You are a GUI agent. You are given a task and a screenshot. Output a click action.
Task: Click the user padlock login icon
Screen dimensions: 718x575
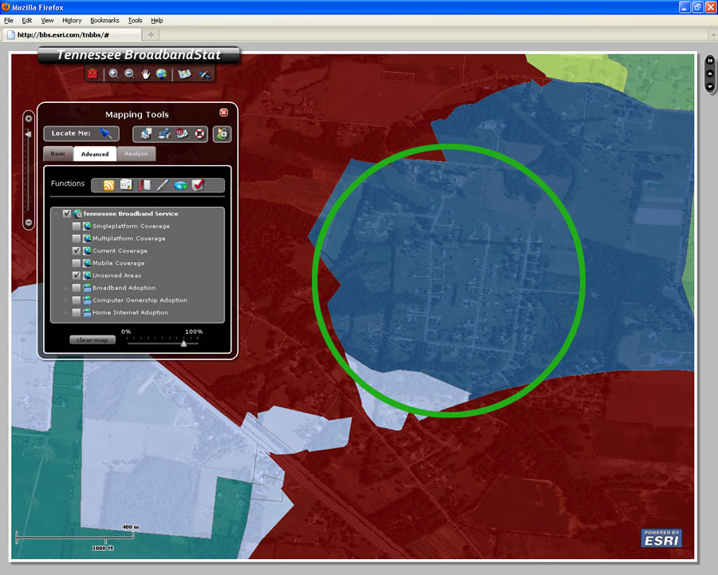click(x=222, y=134)
